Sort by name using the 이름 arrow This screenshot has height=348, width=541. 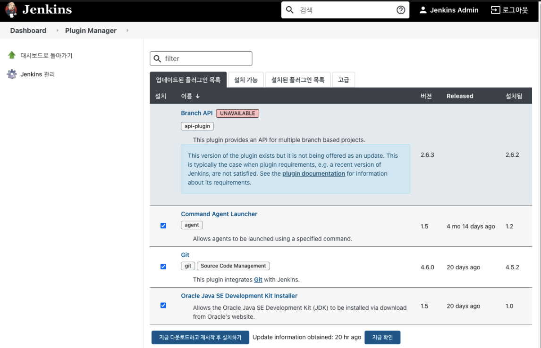(198, 96)
